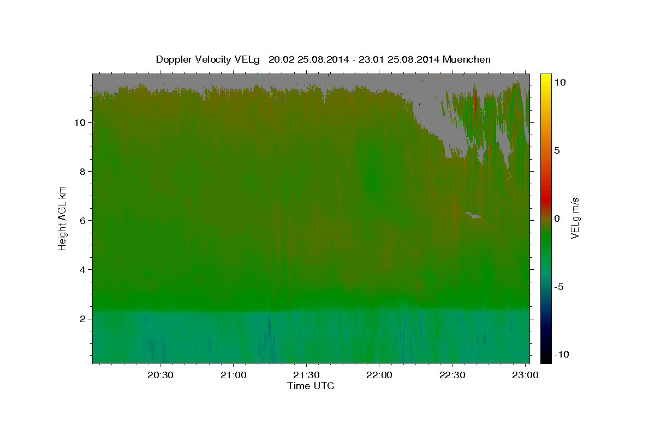Click the 'VELg m/s' colorbar label

[575, 217]
